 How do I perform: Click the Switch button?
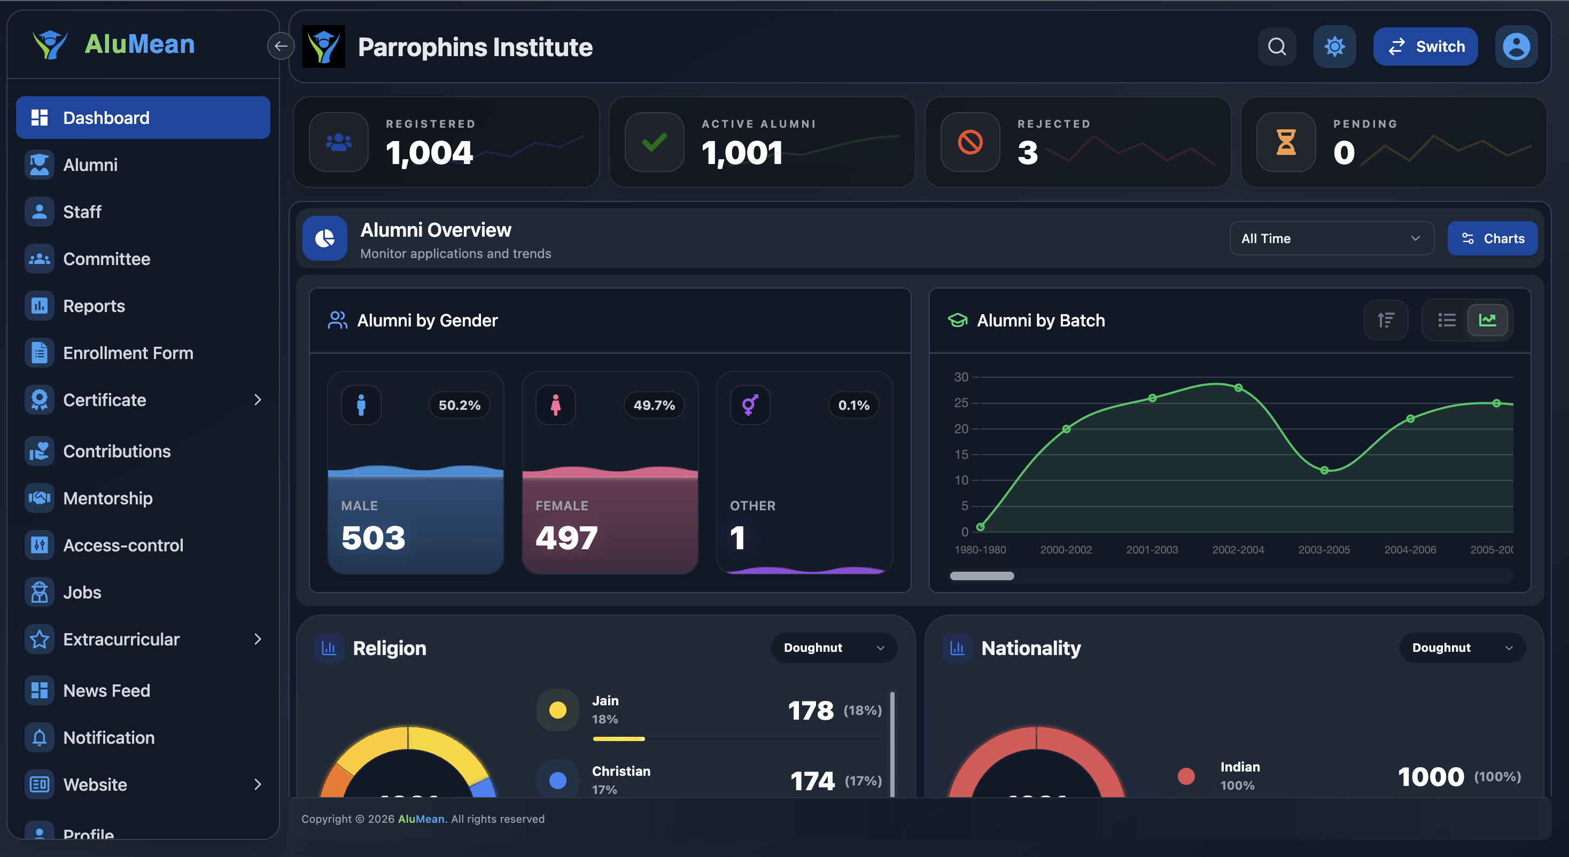coord(1425,46)
